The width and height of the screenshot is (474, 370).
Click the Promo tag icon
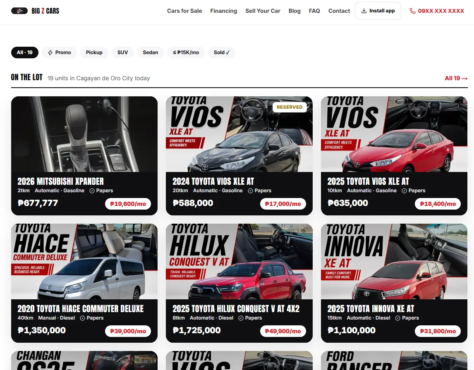[x=50, y=53]
